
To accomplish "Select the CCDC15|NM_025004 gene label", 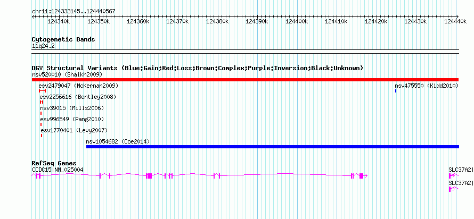I will pyautogui.click(x=58, y=170).
